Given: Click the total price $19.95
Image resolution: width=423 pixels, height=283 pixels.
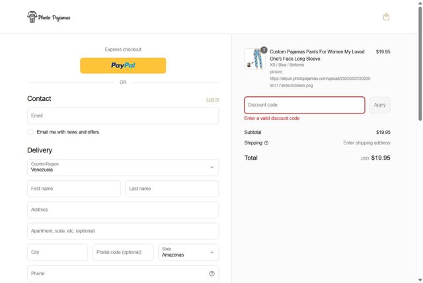Looking at the screenshot, I should (x=381, y=158).
